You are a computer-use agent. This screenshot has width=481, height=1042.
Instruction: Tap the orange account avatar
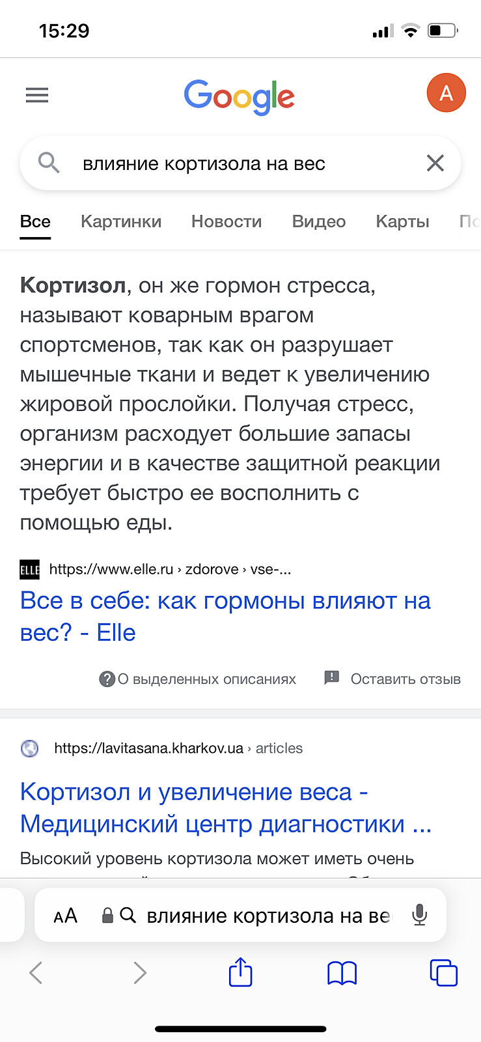click(x=446, y=93)
